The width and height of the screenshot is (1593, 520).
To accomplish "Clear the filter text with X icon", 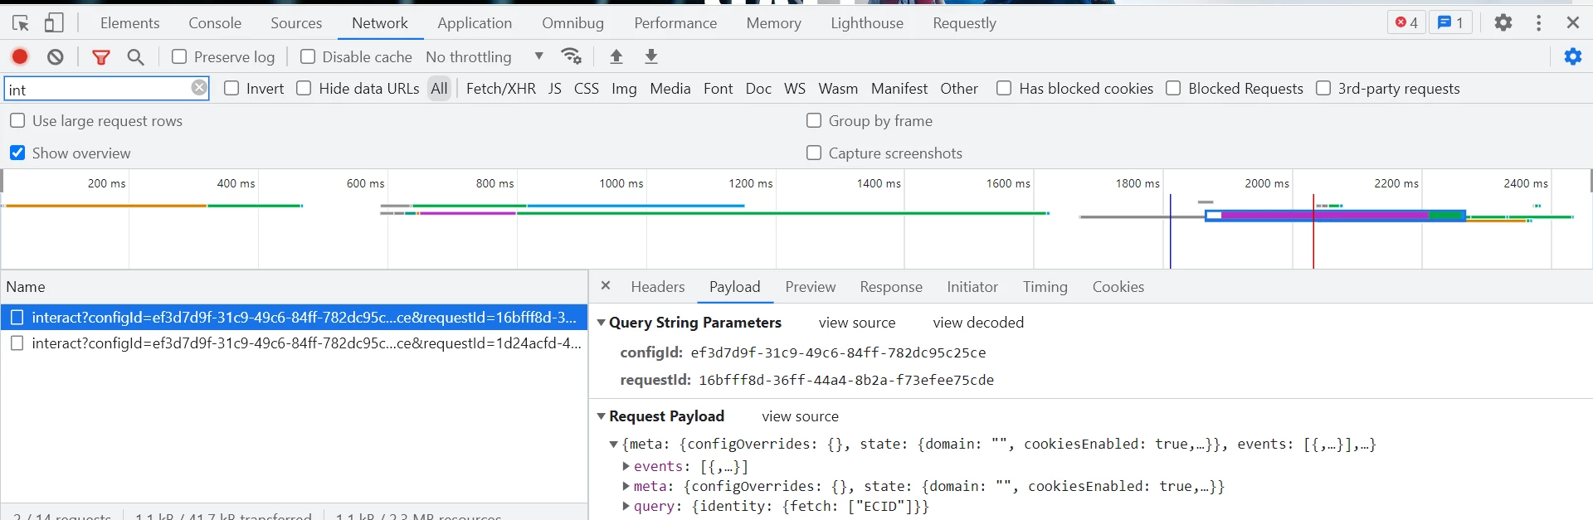I will pyautogui.click(x=199, y=87).
